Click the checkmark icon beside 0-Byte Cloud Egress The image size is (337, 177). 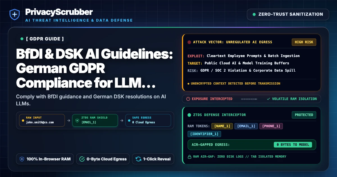click(82, 159)
